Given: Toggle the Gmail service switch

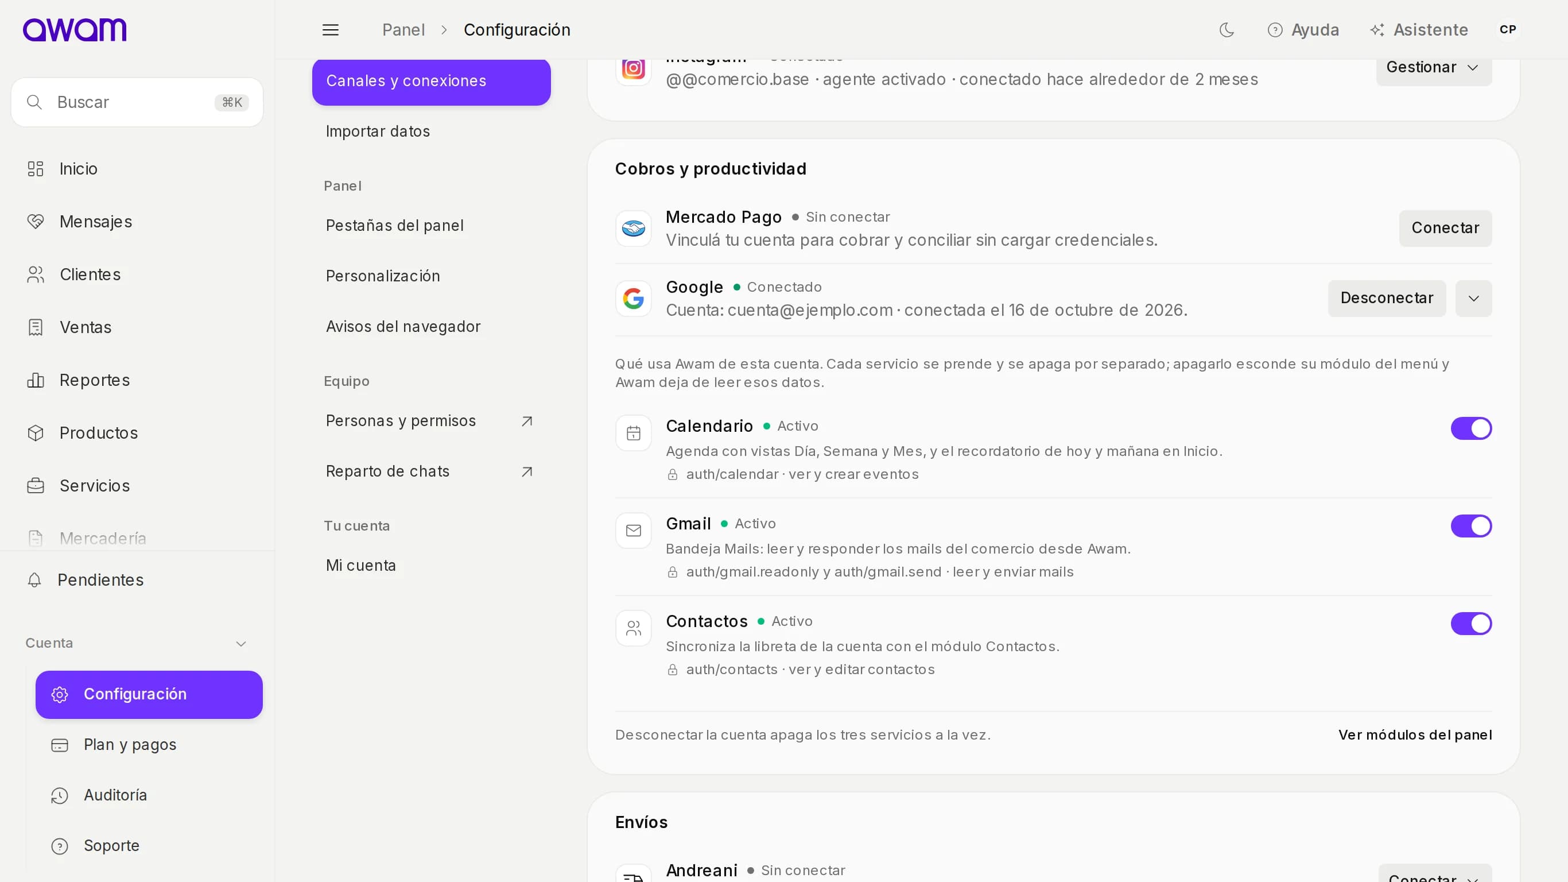Looking at the screenshot, I should 1471,527.
